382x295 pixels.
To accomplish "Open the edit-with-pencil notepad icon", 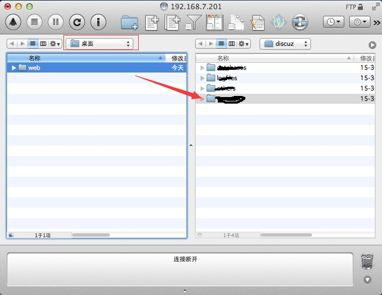I will [x=257, y=22].
